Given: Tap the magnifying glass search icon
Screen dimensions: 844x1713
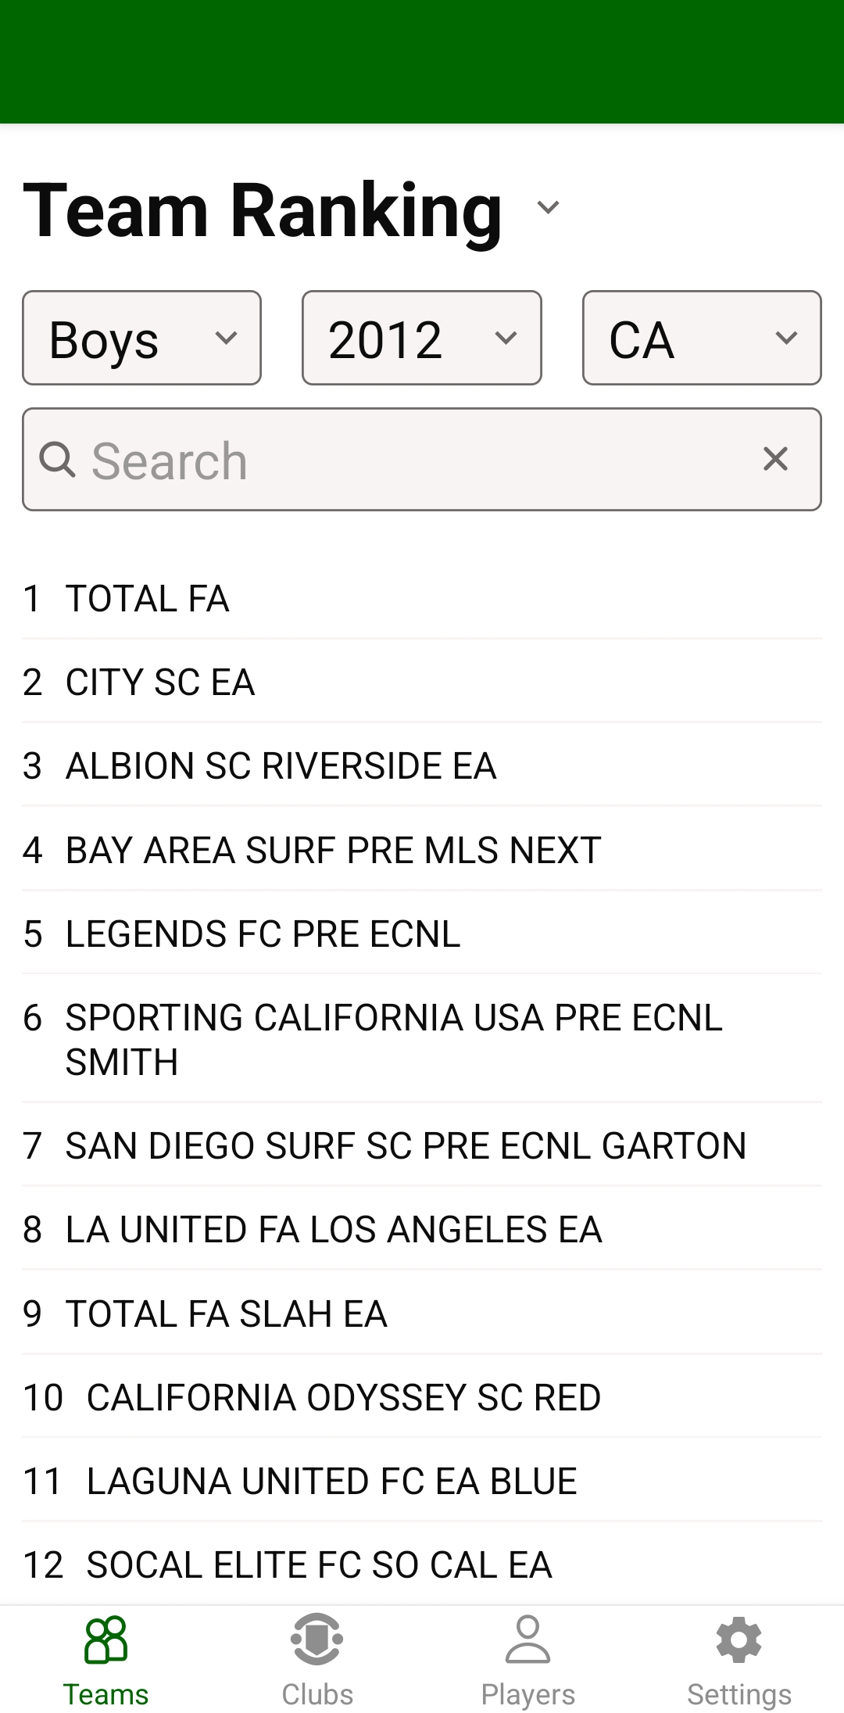Looking at the screenshot, I should pyautogui.click(x=57, y=459).
